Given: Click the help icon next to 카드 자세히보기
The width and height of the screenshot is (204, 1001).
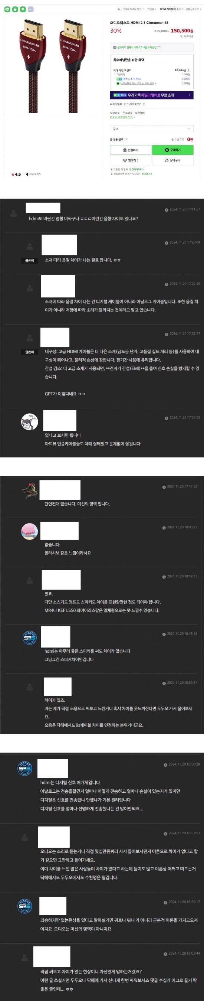Looking at the screenshot, I should coord(144,104).
